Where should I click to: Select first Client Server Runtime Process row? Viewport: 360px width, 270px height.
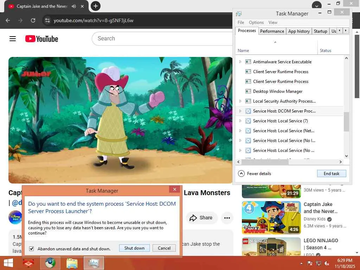290,72
